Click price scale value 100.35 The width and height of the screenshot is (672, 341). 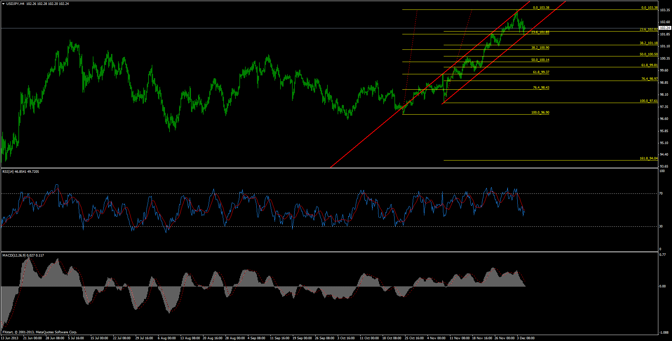coord(665,59)
